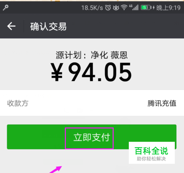Screen dimensions: 184x173
Task: Select the 确认交易 page title
Action: [x=48, y=26]
